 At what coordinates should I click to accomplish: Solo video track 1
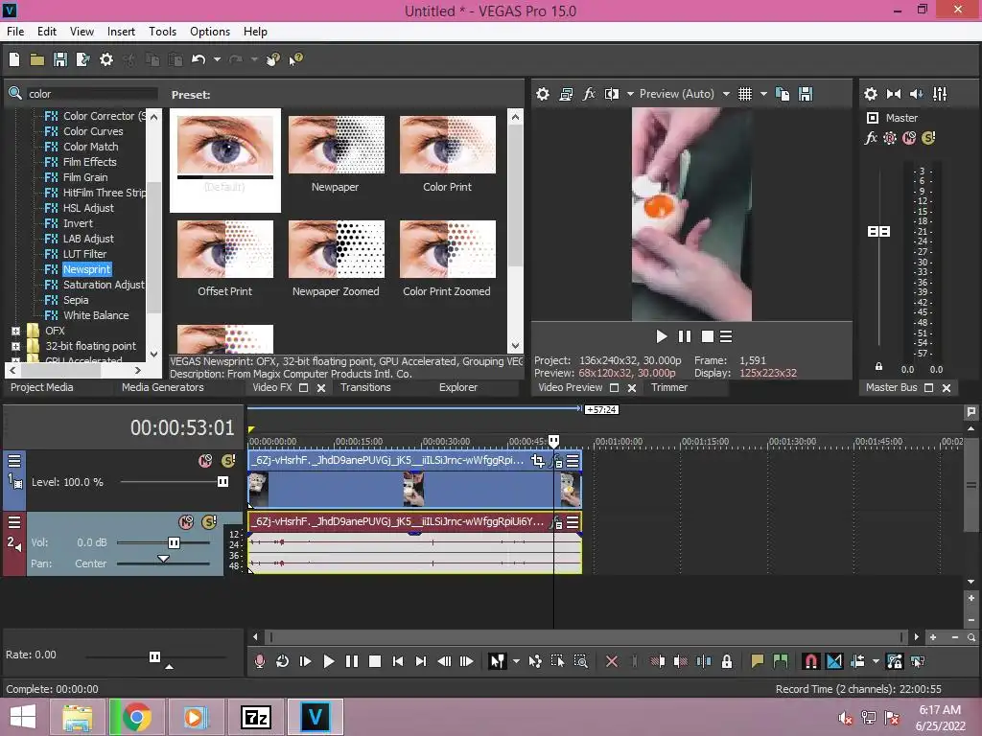[228, 461]
